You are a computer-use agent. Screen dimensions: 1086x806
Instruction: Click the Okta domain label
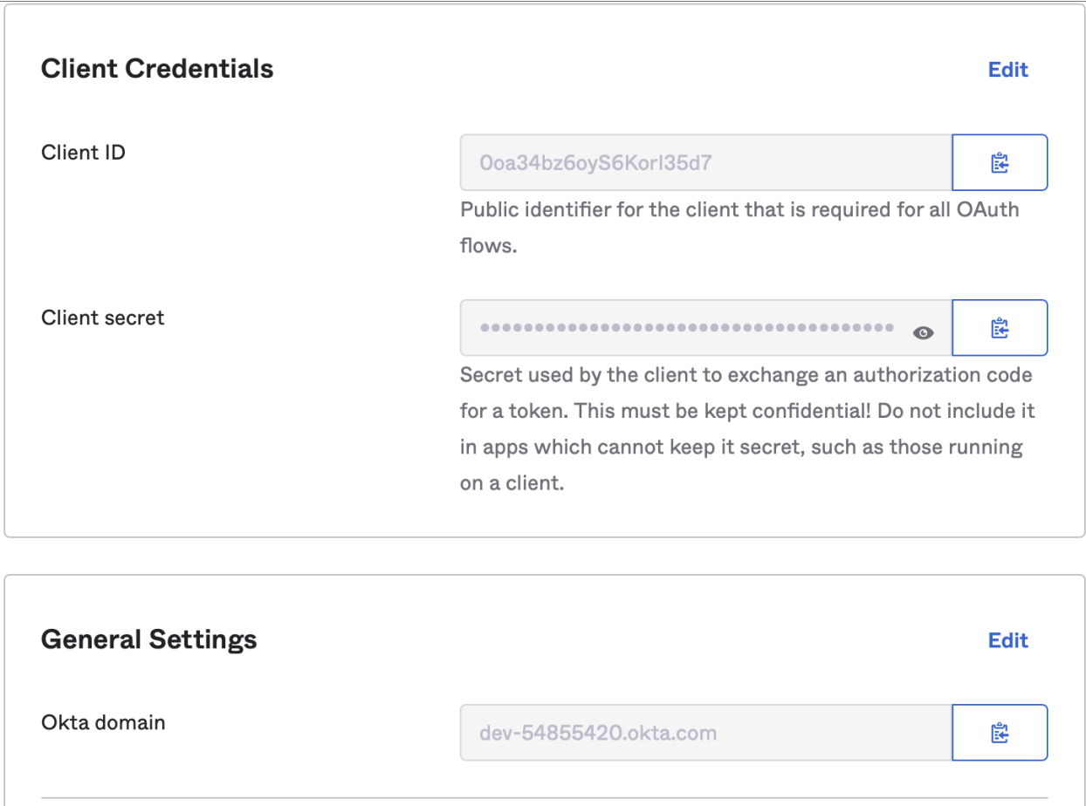102,722
